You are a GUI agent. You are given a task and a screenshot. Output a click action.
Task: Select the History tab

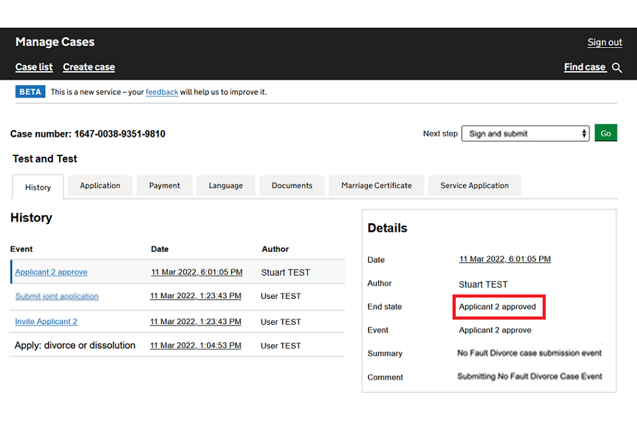pyautogui.click(x=38, y=187)
